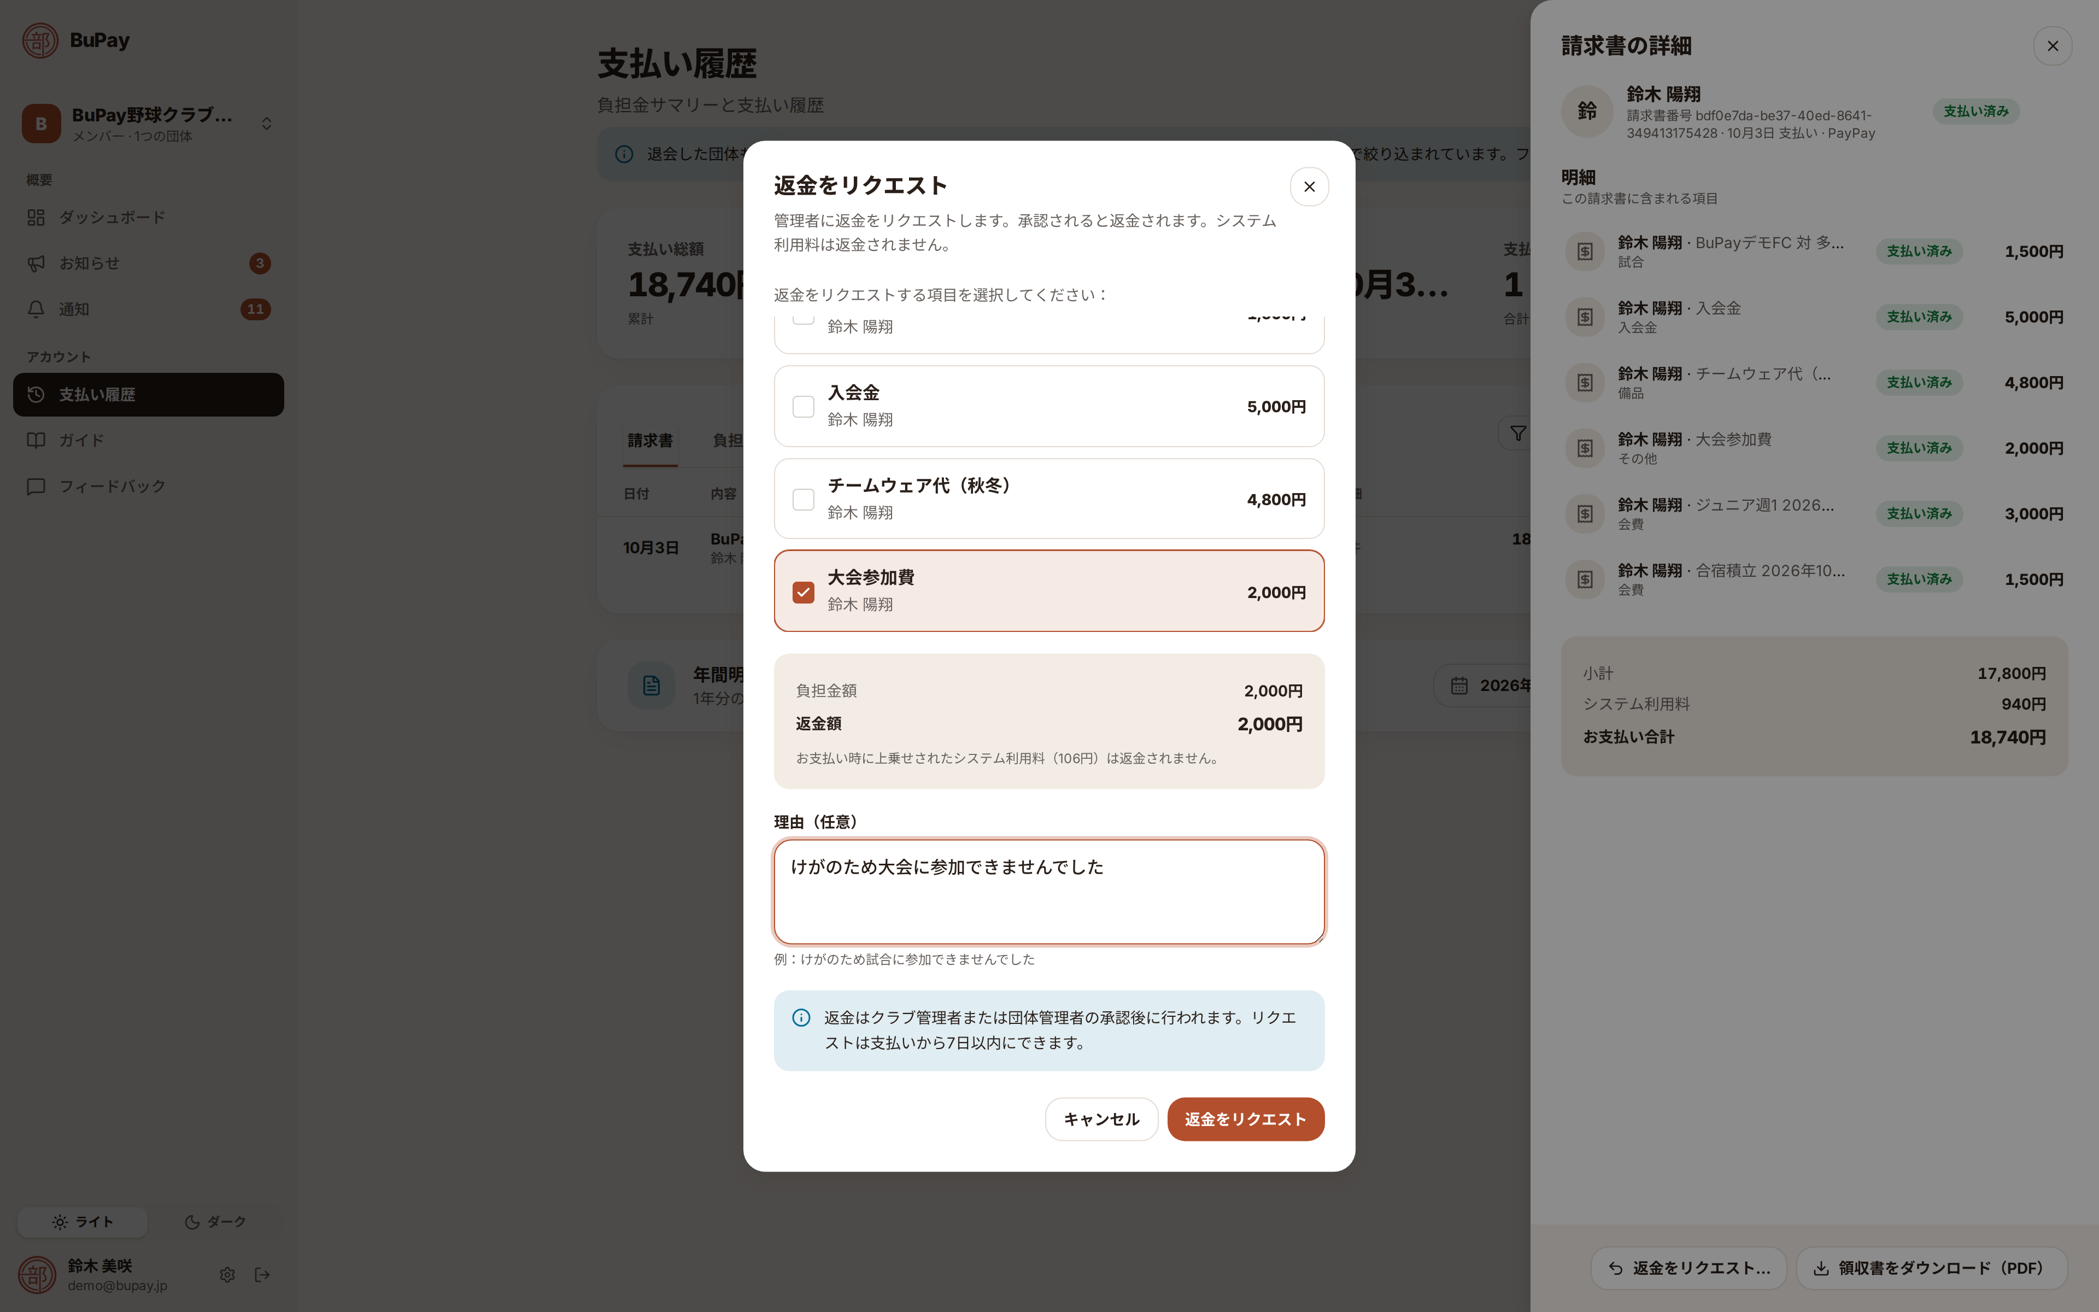Click the システム利用料 940円 value
The height and width of the screenshot is (1312, 2099).
[x=2022, y=704]
